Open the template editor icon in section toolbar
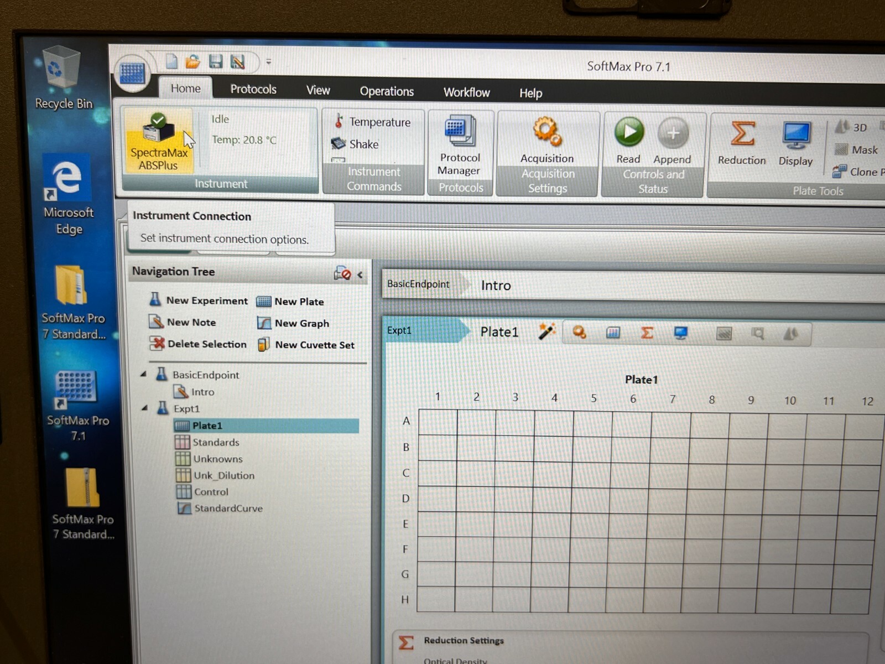The width and height of the screenshot is (885, 664). point(613,333)
